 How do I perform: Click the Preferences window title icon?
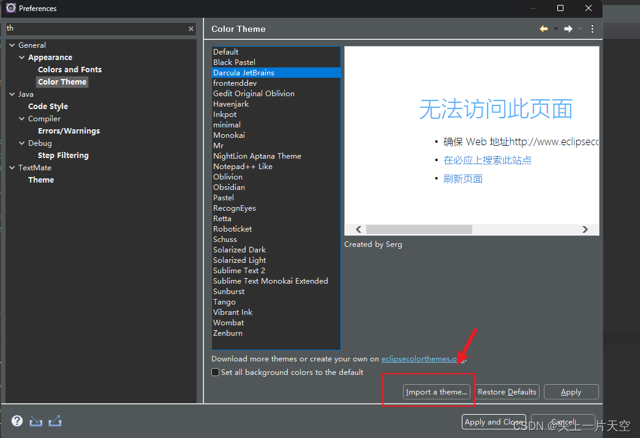tap(11, 8)
